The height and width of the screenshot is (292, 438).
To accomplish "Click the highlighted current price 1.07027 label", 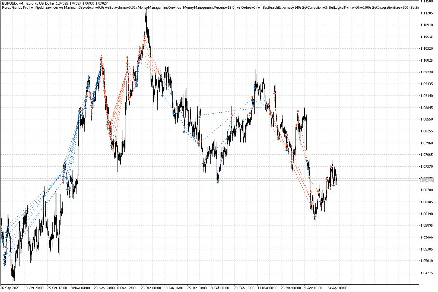I will pyautogui.click(x=426, y=181).
